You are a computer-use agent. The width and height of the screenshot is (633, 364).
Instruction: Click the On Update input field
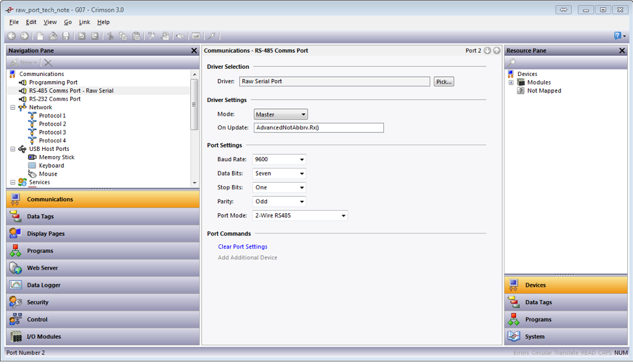click(x=318, y=127)
